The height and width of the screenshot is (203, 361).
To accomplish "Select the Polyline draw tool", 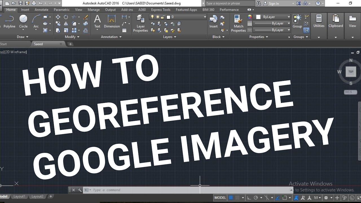I will click(x=9, y=22).
